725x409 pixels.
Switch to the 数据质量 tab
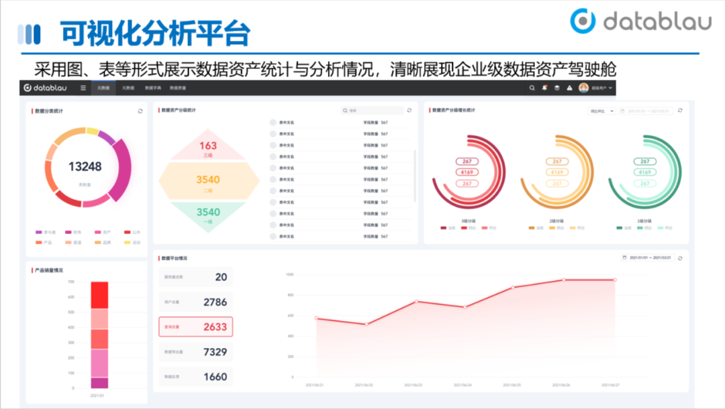pyautogui.click(x=178, y=88)
